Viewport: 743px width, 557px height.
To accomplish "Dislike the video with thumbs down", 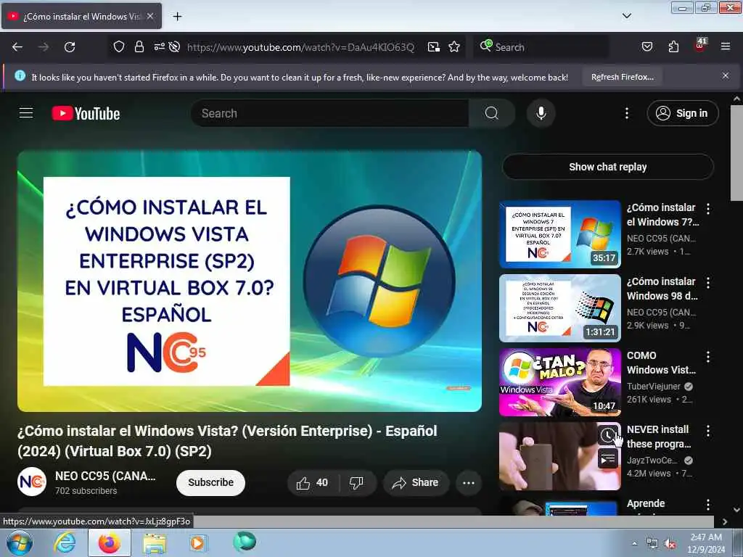I will (357, 482).
